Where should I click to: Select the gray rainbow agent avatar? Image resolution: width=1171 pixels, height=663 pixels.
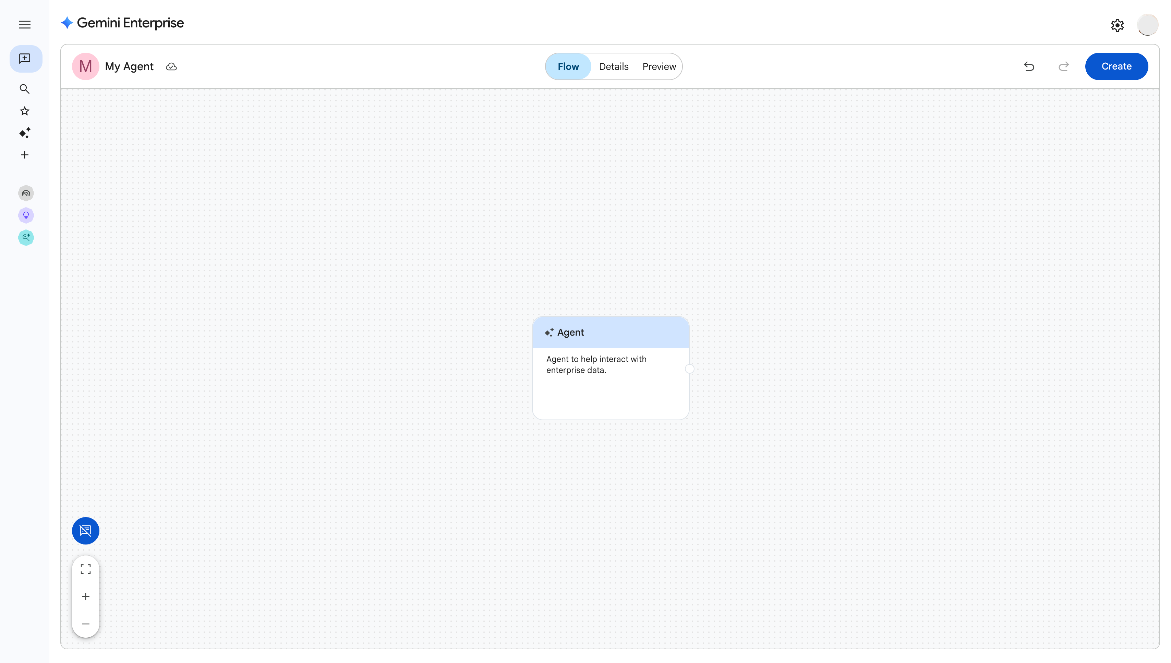click(x=26, y=192)
